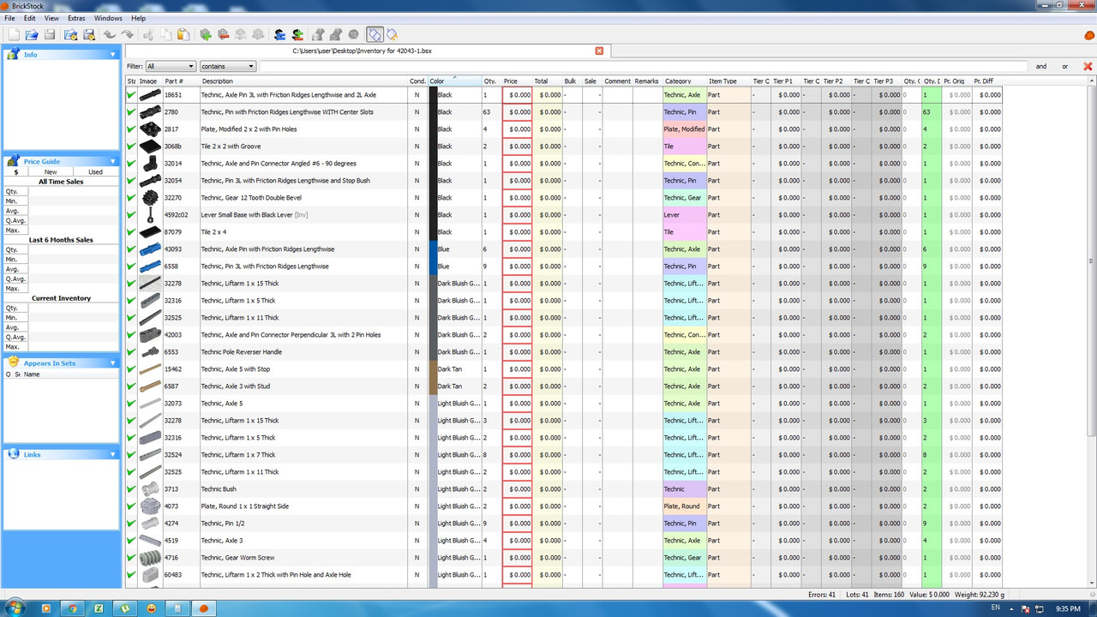Click the Redo arrow toolbar icon
The width and height of the screenshot is (1097, 617).
(127, 35)
